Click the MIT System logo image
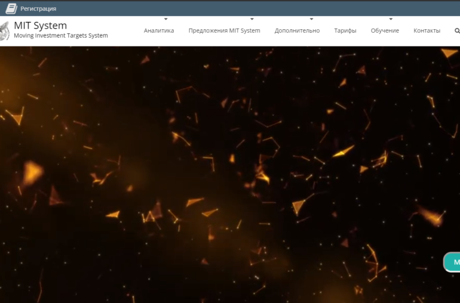 (5, 30)
